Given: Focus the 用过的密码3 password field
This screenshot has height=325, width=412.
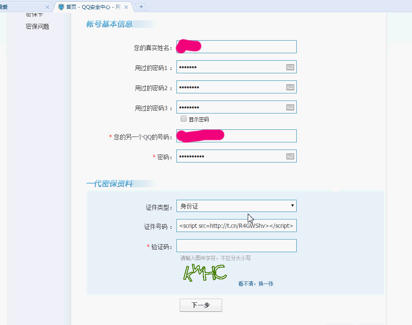Looking at the screenshot, I should [x=236, y=107].
